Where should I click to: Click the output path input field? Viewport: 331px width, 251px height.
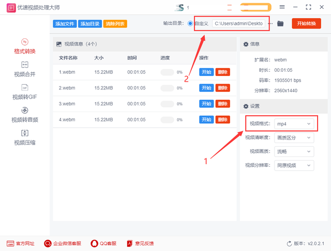(238, 23)
